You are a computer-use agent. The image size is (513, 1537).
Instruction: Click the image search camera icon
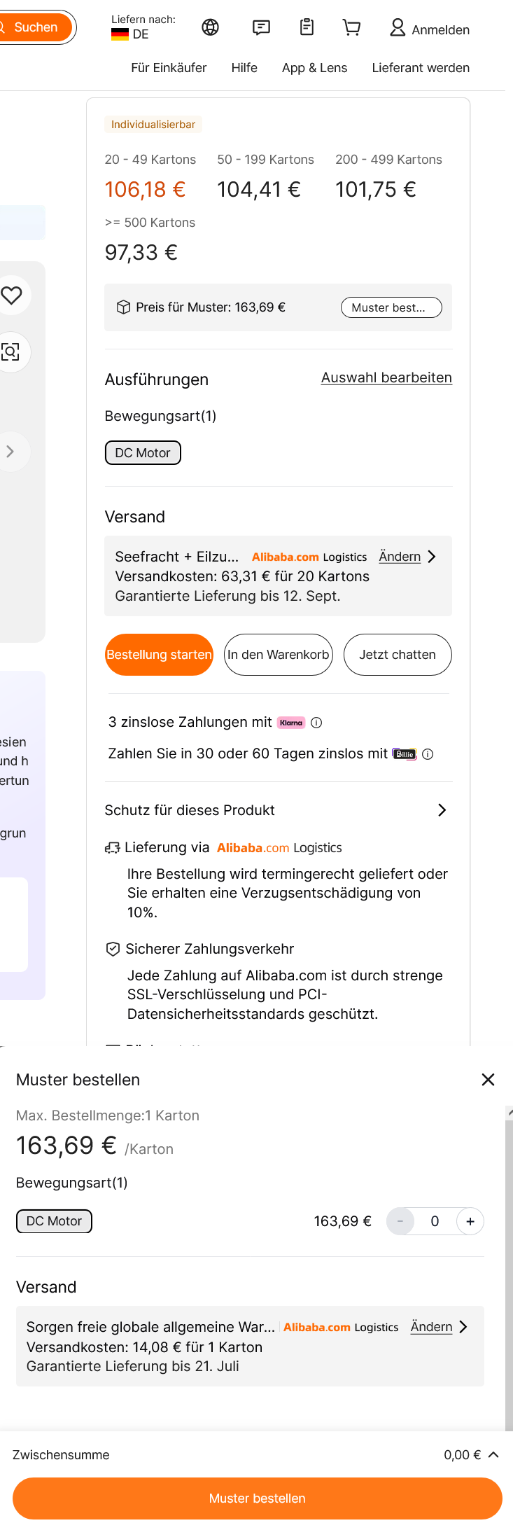pyautogui.click(x=10, y=352)
